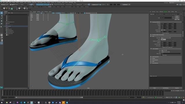Open the Draw Style dropdown
This screenshot has width=185, height=104.
166,38
